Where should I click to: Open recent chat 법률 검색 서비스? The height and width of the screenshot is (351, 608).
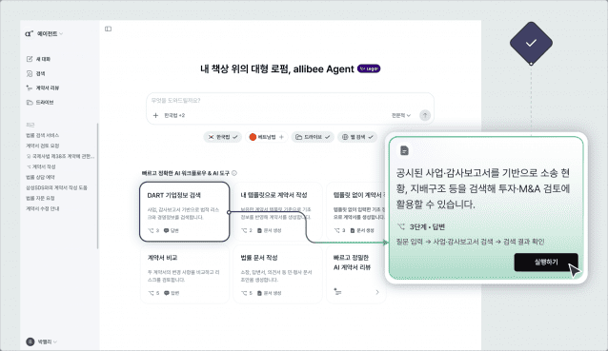pos(42,135)
